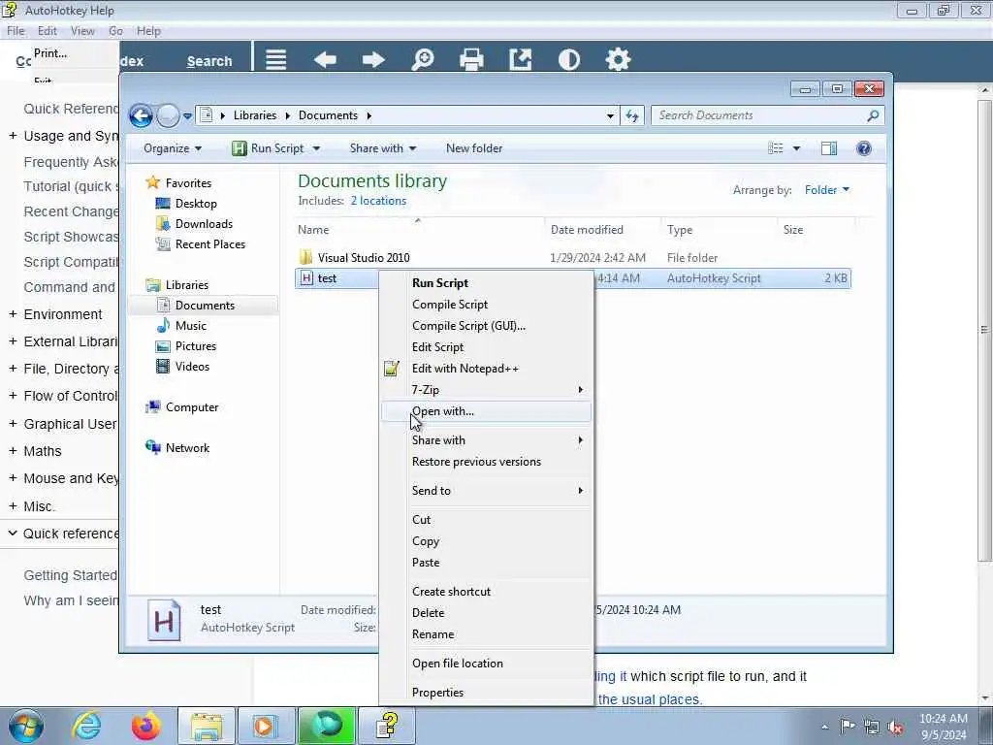The height and width of the screenshot is (745, 993).
Task: Launch Internet Explorer from the taskbar
Action: click(86, 726)
